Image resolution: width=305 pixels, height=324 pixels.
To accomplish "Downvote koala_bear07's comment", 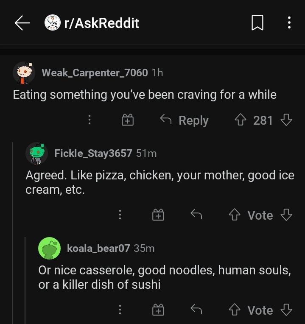I will click(287, 310).
